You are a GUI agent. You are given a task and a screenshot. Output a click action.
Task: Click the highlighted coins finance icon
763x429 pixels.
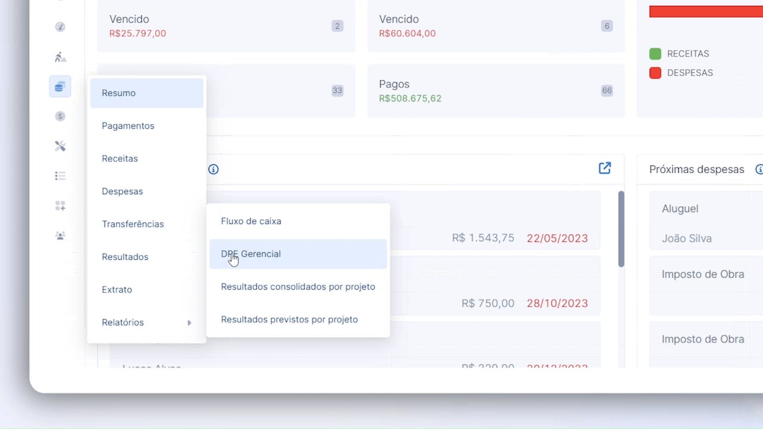tap(60, 87)
